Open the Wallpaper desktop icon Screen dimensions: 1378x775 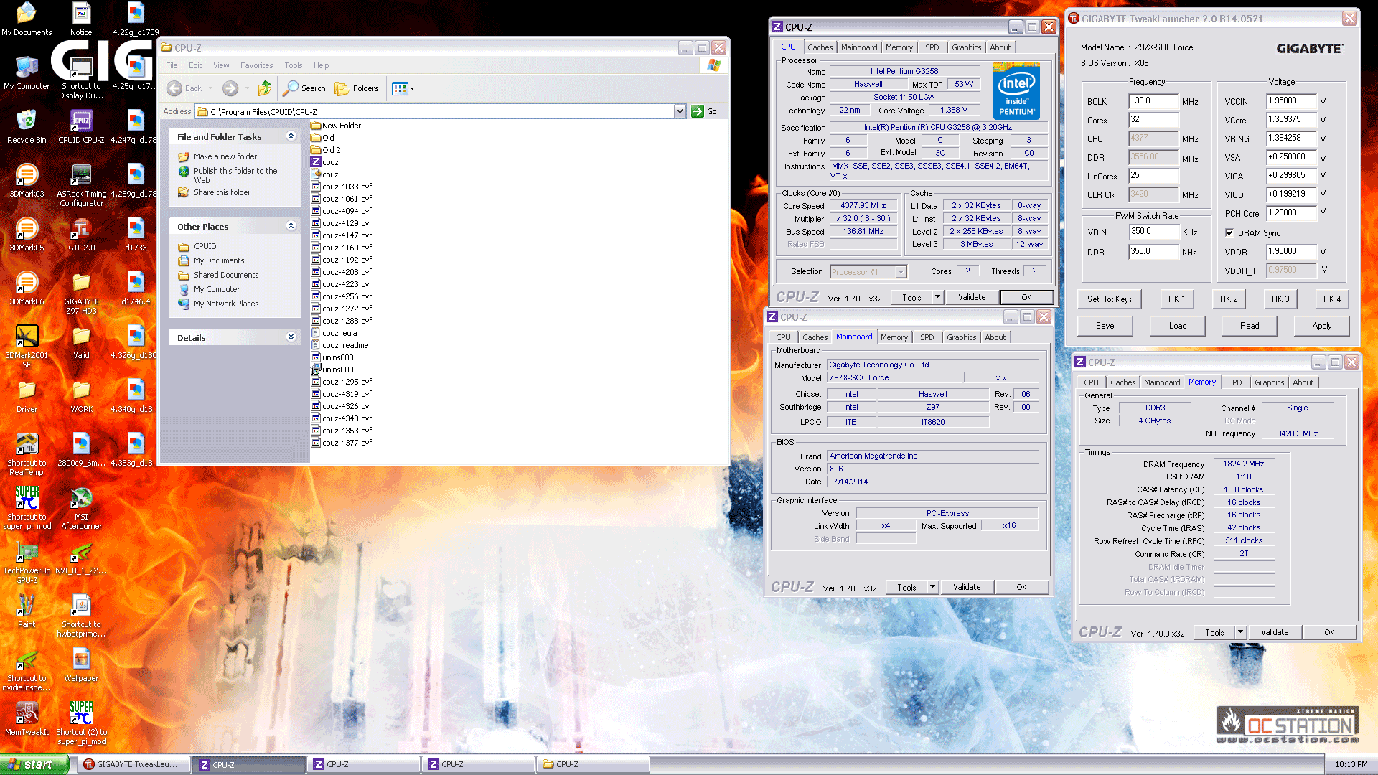pyautogui.click(x=81, y=665)
